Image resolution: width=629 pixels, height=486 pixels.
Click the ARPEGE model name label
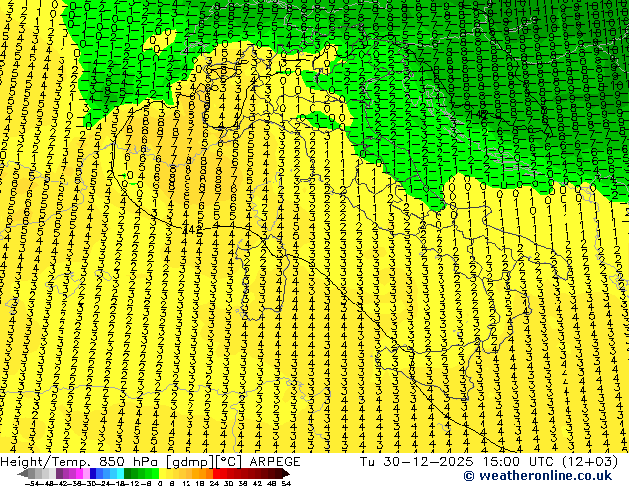point(275,462)
